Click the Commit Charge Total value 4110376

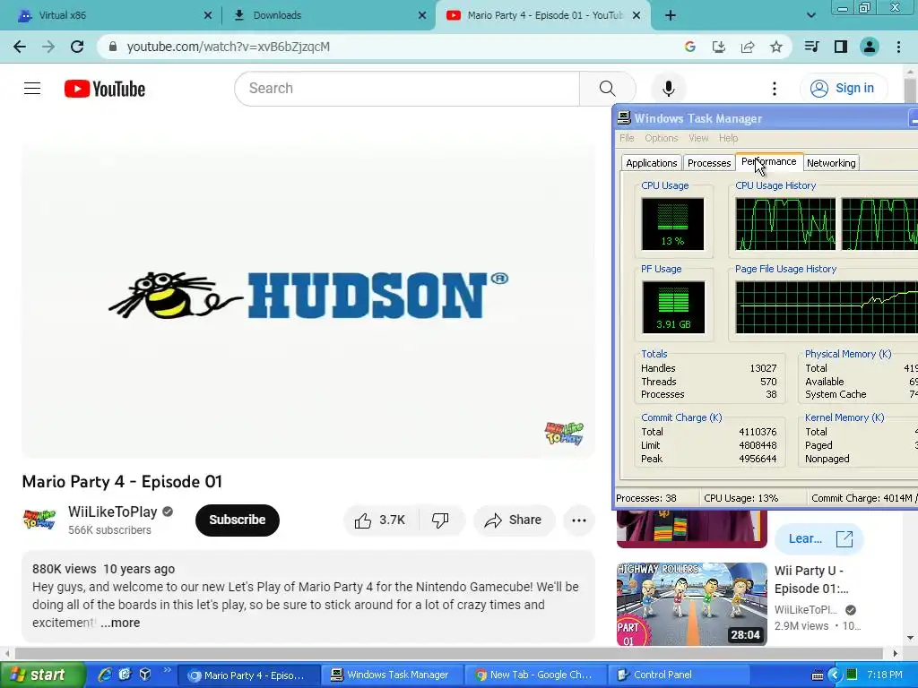758,432
